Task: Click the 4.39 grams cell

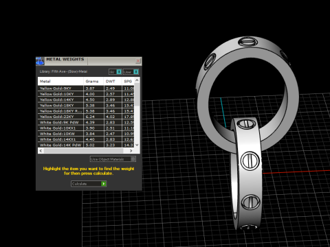Action: (93, 122)
